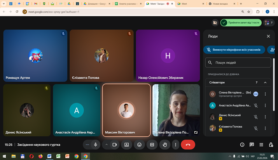Screen dimensions: 278x160
Task: Leave call with red hang-up button
Action: 188,145
